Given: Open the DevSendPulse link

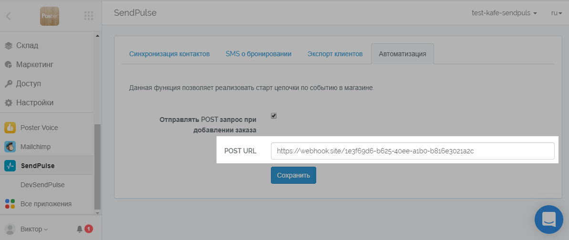Looking at the screenshot, I should pos(42,185).
